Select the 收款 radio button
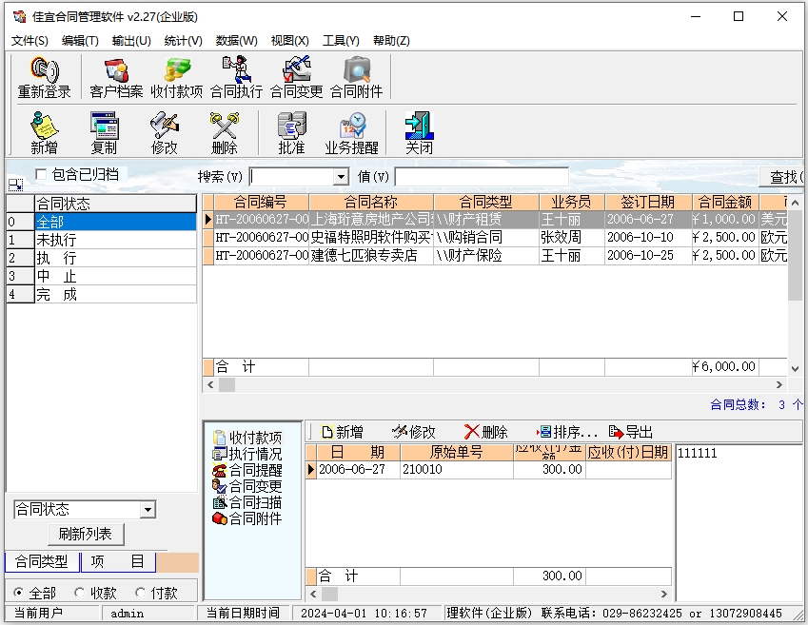This screenshot has width=808, height=625. click(x=80, y=593)
